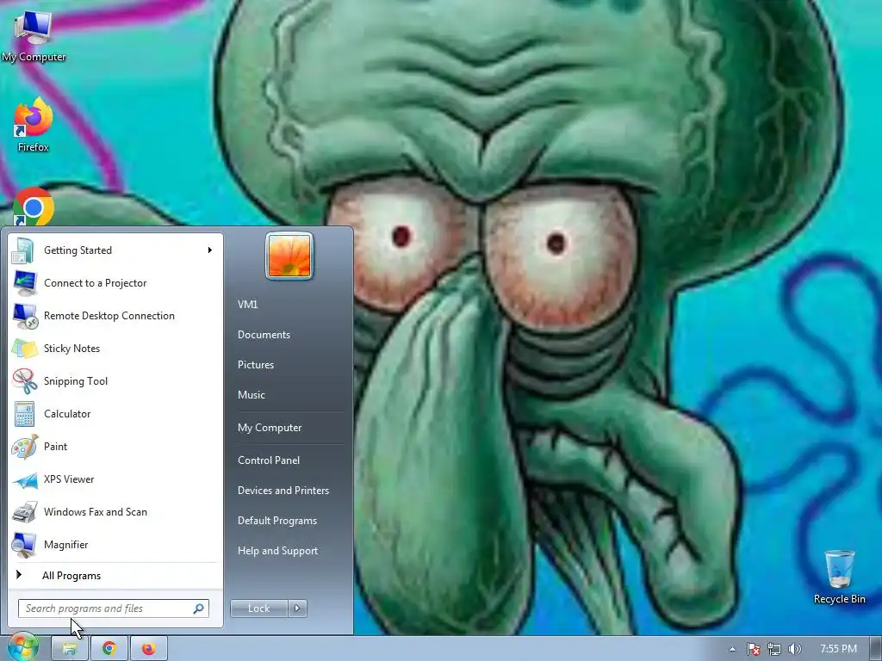Open My Computer desktop icon
Image resolution: width=882 pixels, height=661 pixels.
pos(34,35)
